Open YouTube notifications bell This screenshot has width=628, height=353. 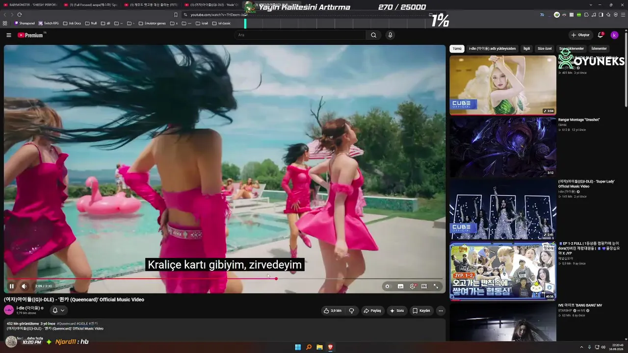click(x=601, y=35)
